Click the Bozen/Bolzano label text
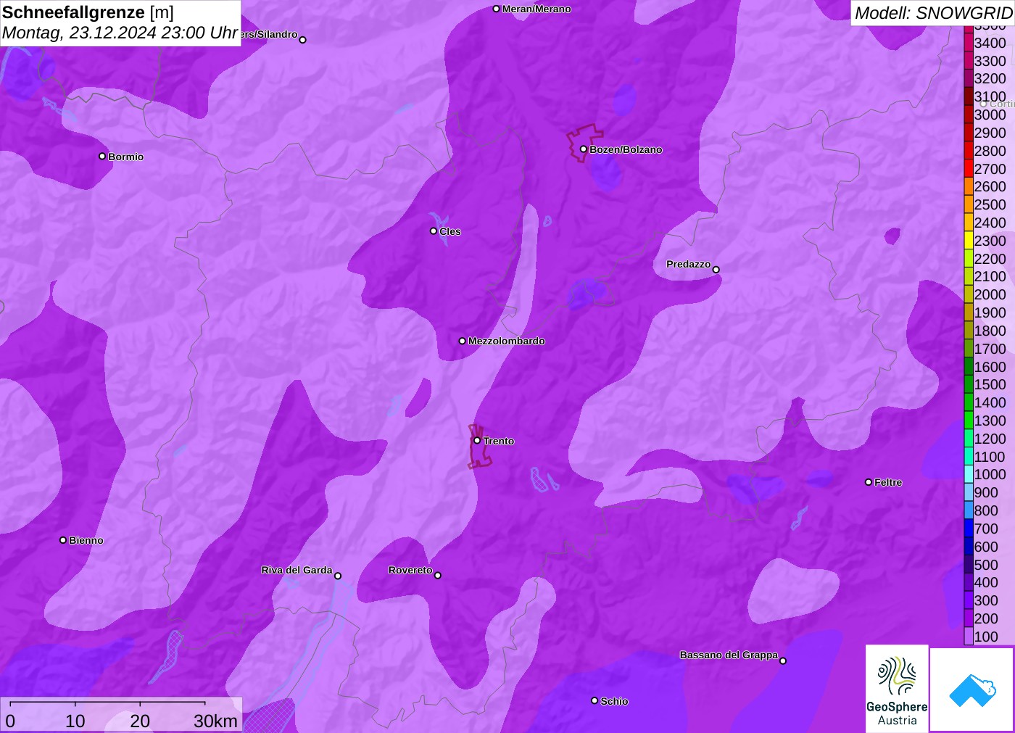This screenshot has height=733, width=1015. pos(626,149)
